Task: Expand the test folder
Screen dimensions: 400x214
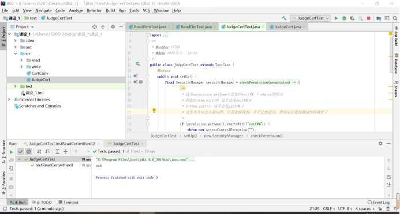Action: tap(16, 86)
